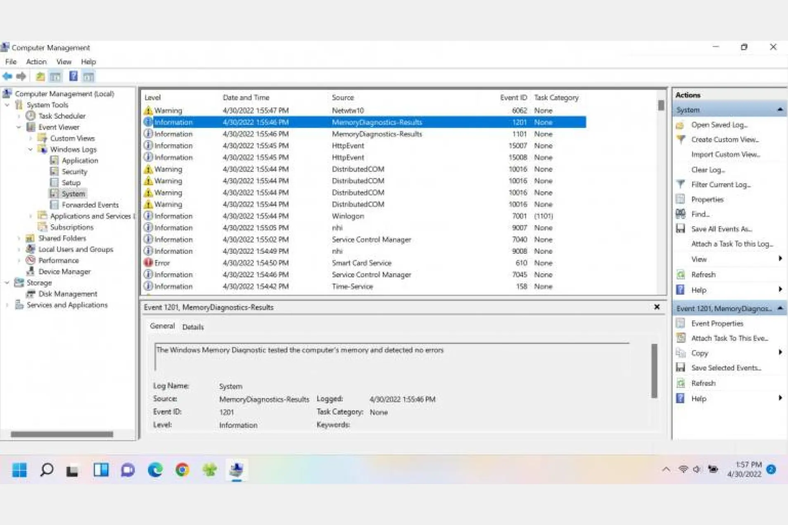Image resolution: width=788 pixels, height=525 pixels.
Task: Select the Smart Card Service error event
Action: click(x=361, y=263)
